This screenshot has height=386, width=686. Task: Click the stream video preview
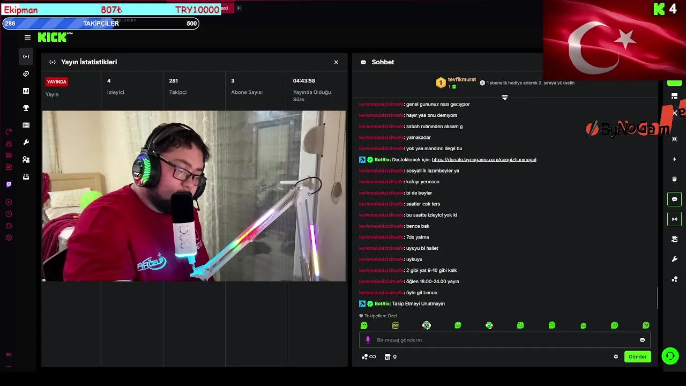click(194, 196)
